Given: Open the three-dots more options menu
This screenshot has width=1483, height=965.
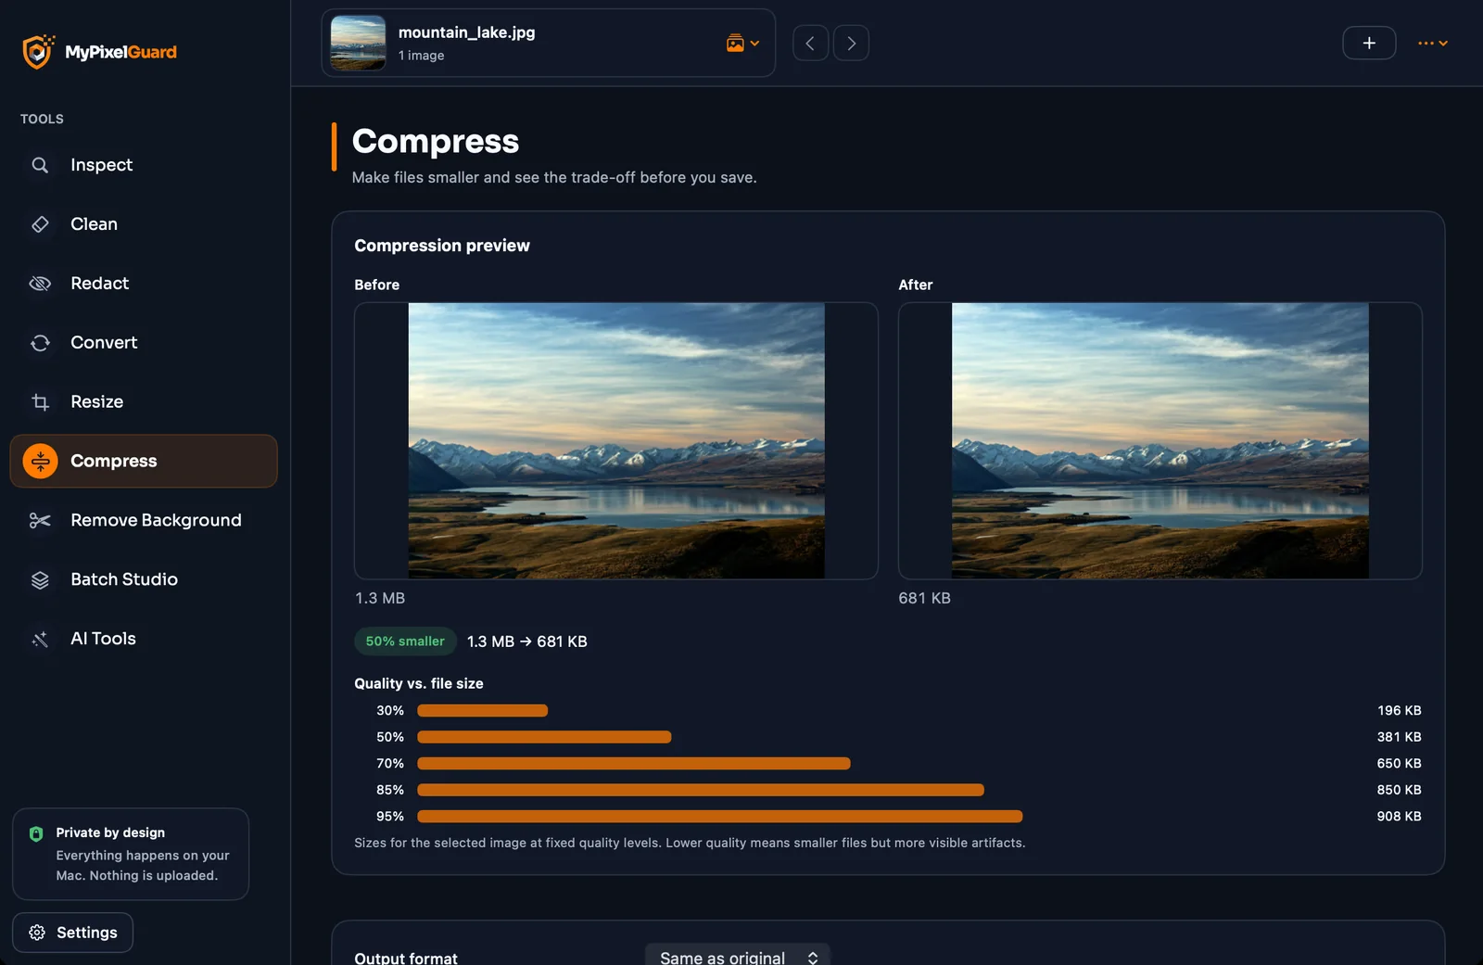Looking at the screenshot, I should coord(1433,43).
